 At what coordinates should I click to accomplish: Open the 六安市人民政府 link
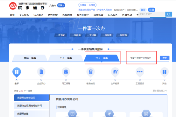point(104,10)
